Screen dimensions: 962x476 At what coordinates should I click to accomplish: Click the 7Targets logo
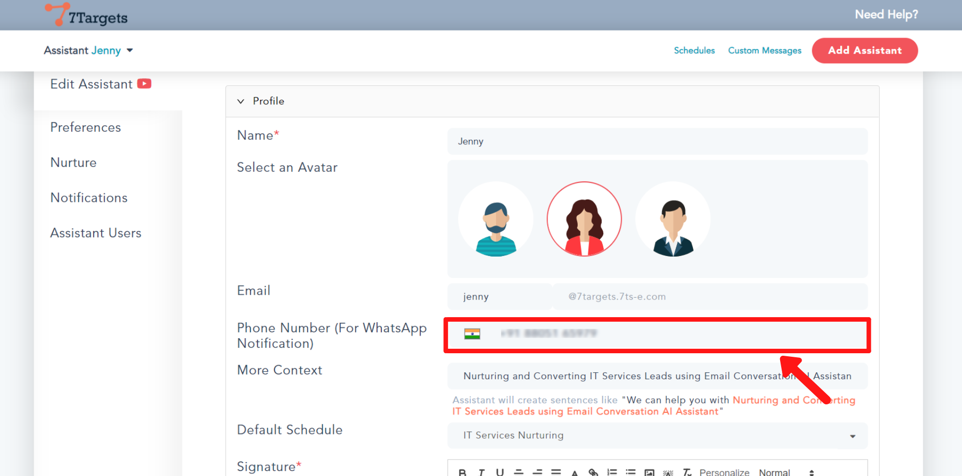coord(86,15)
